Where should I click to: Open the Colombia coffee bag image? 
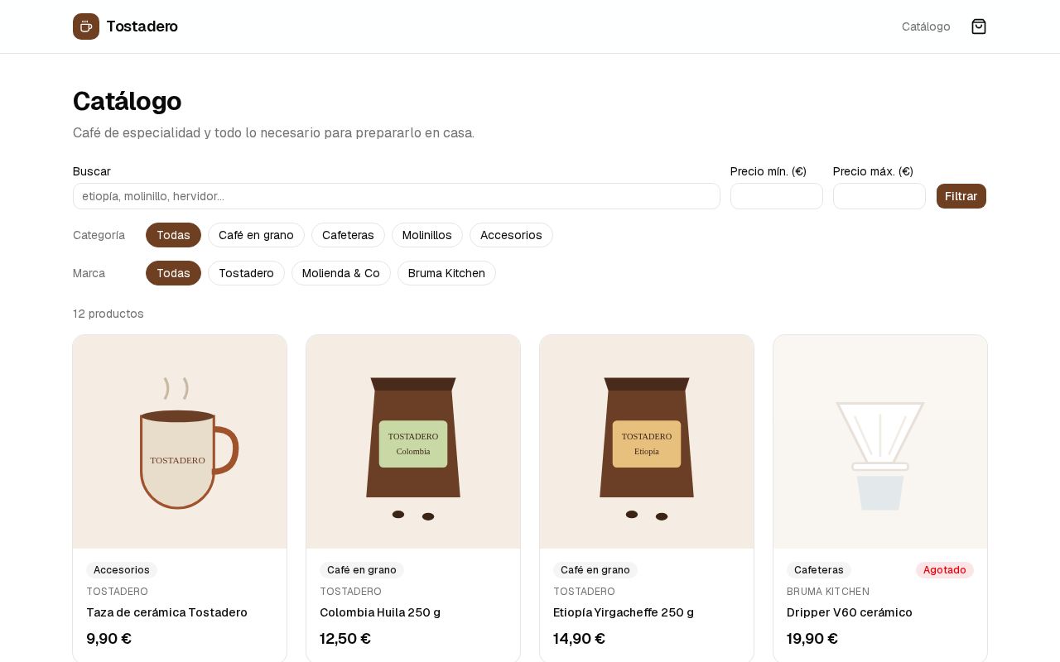(x=413, y=442)
